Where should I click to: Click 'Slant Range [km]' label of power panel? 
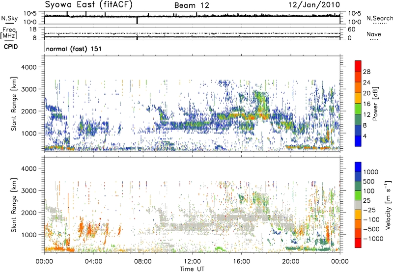[x=14, y=104]
